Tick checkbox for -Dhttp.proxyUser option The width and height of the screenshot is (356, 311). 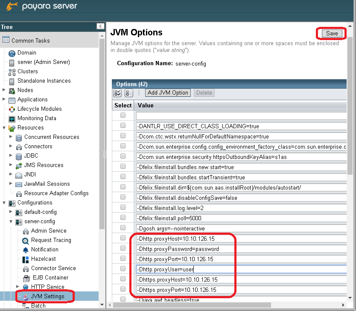[x=123, y=268]
